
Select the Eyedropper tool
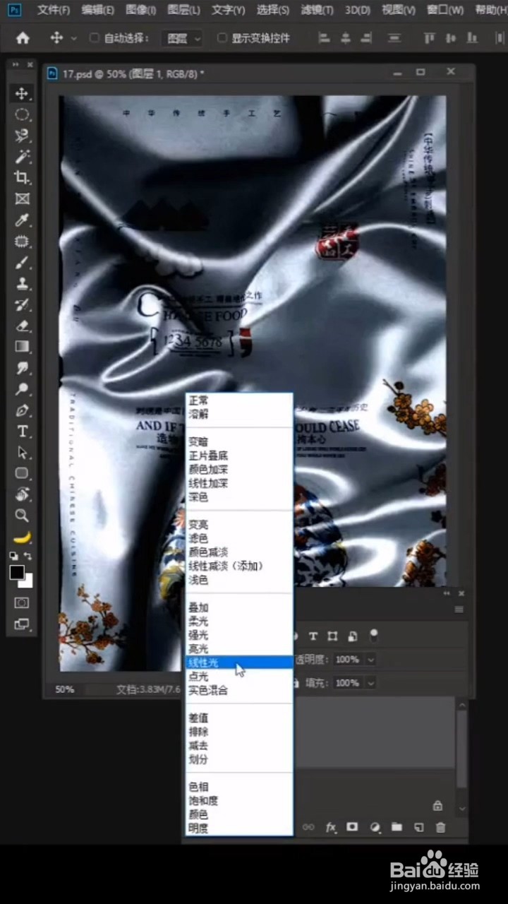tap(23, 220)
